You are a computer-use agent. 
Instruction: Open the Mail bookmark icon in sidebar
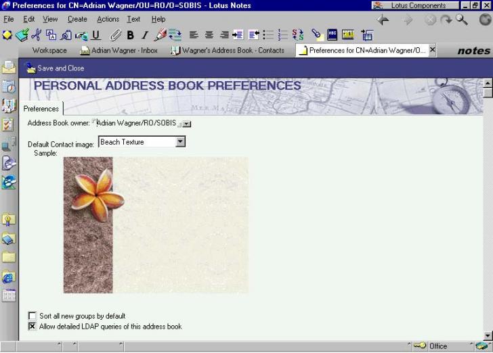[x=9, y=67]
